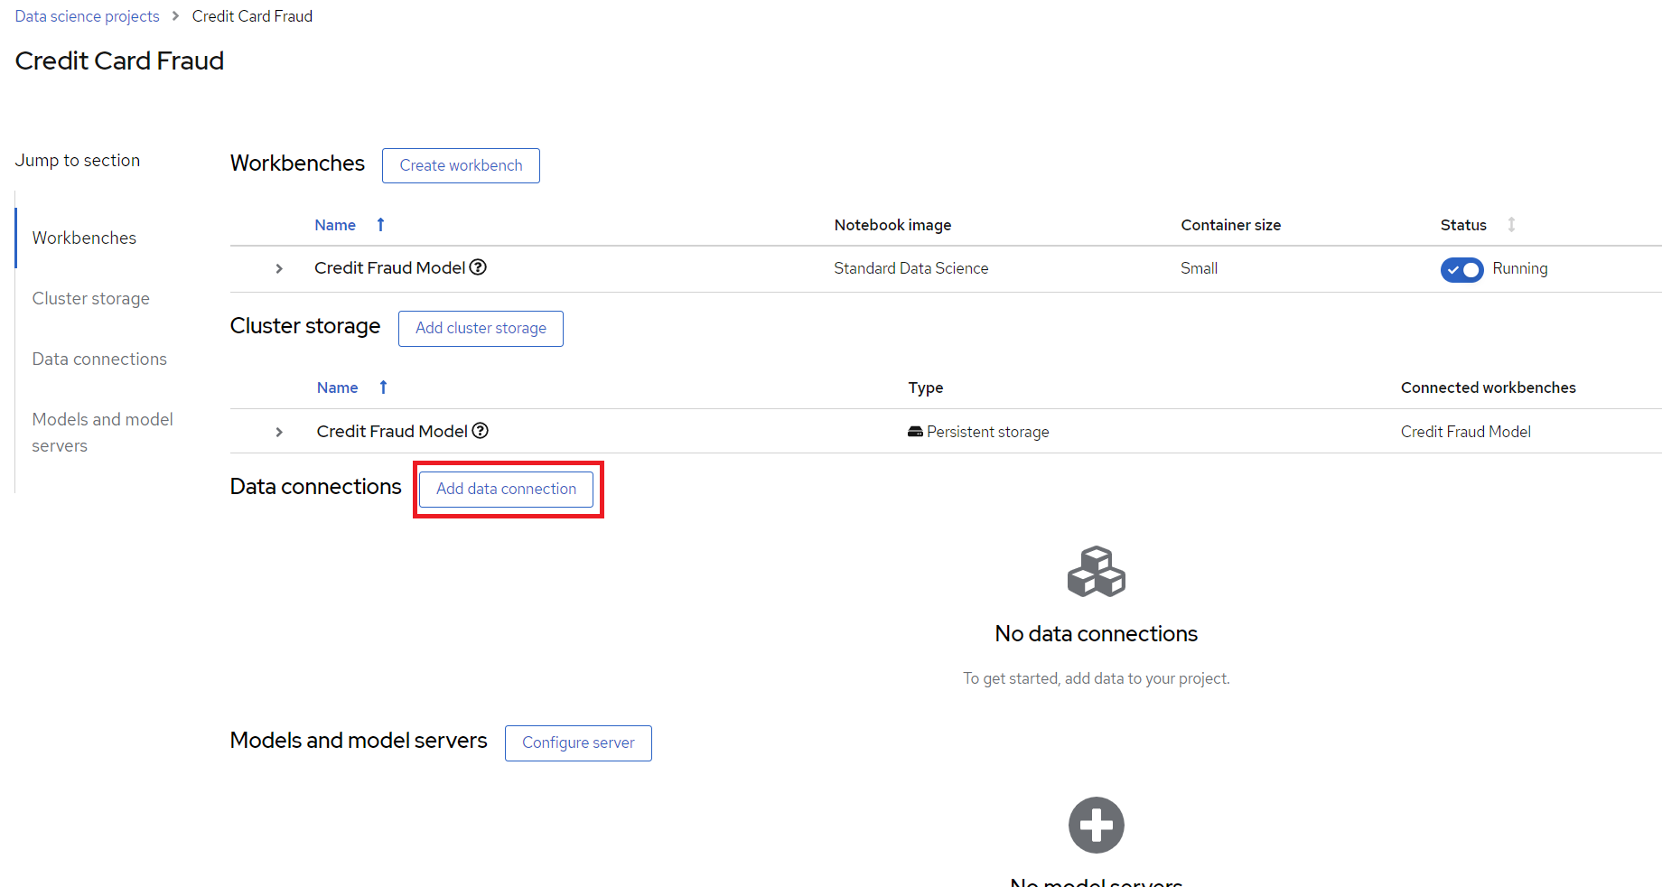The image size is (1662, 887).
Task: Sort workbenches by Status arrows
Action: [1511, 225]
